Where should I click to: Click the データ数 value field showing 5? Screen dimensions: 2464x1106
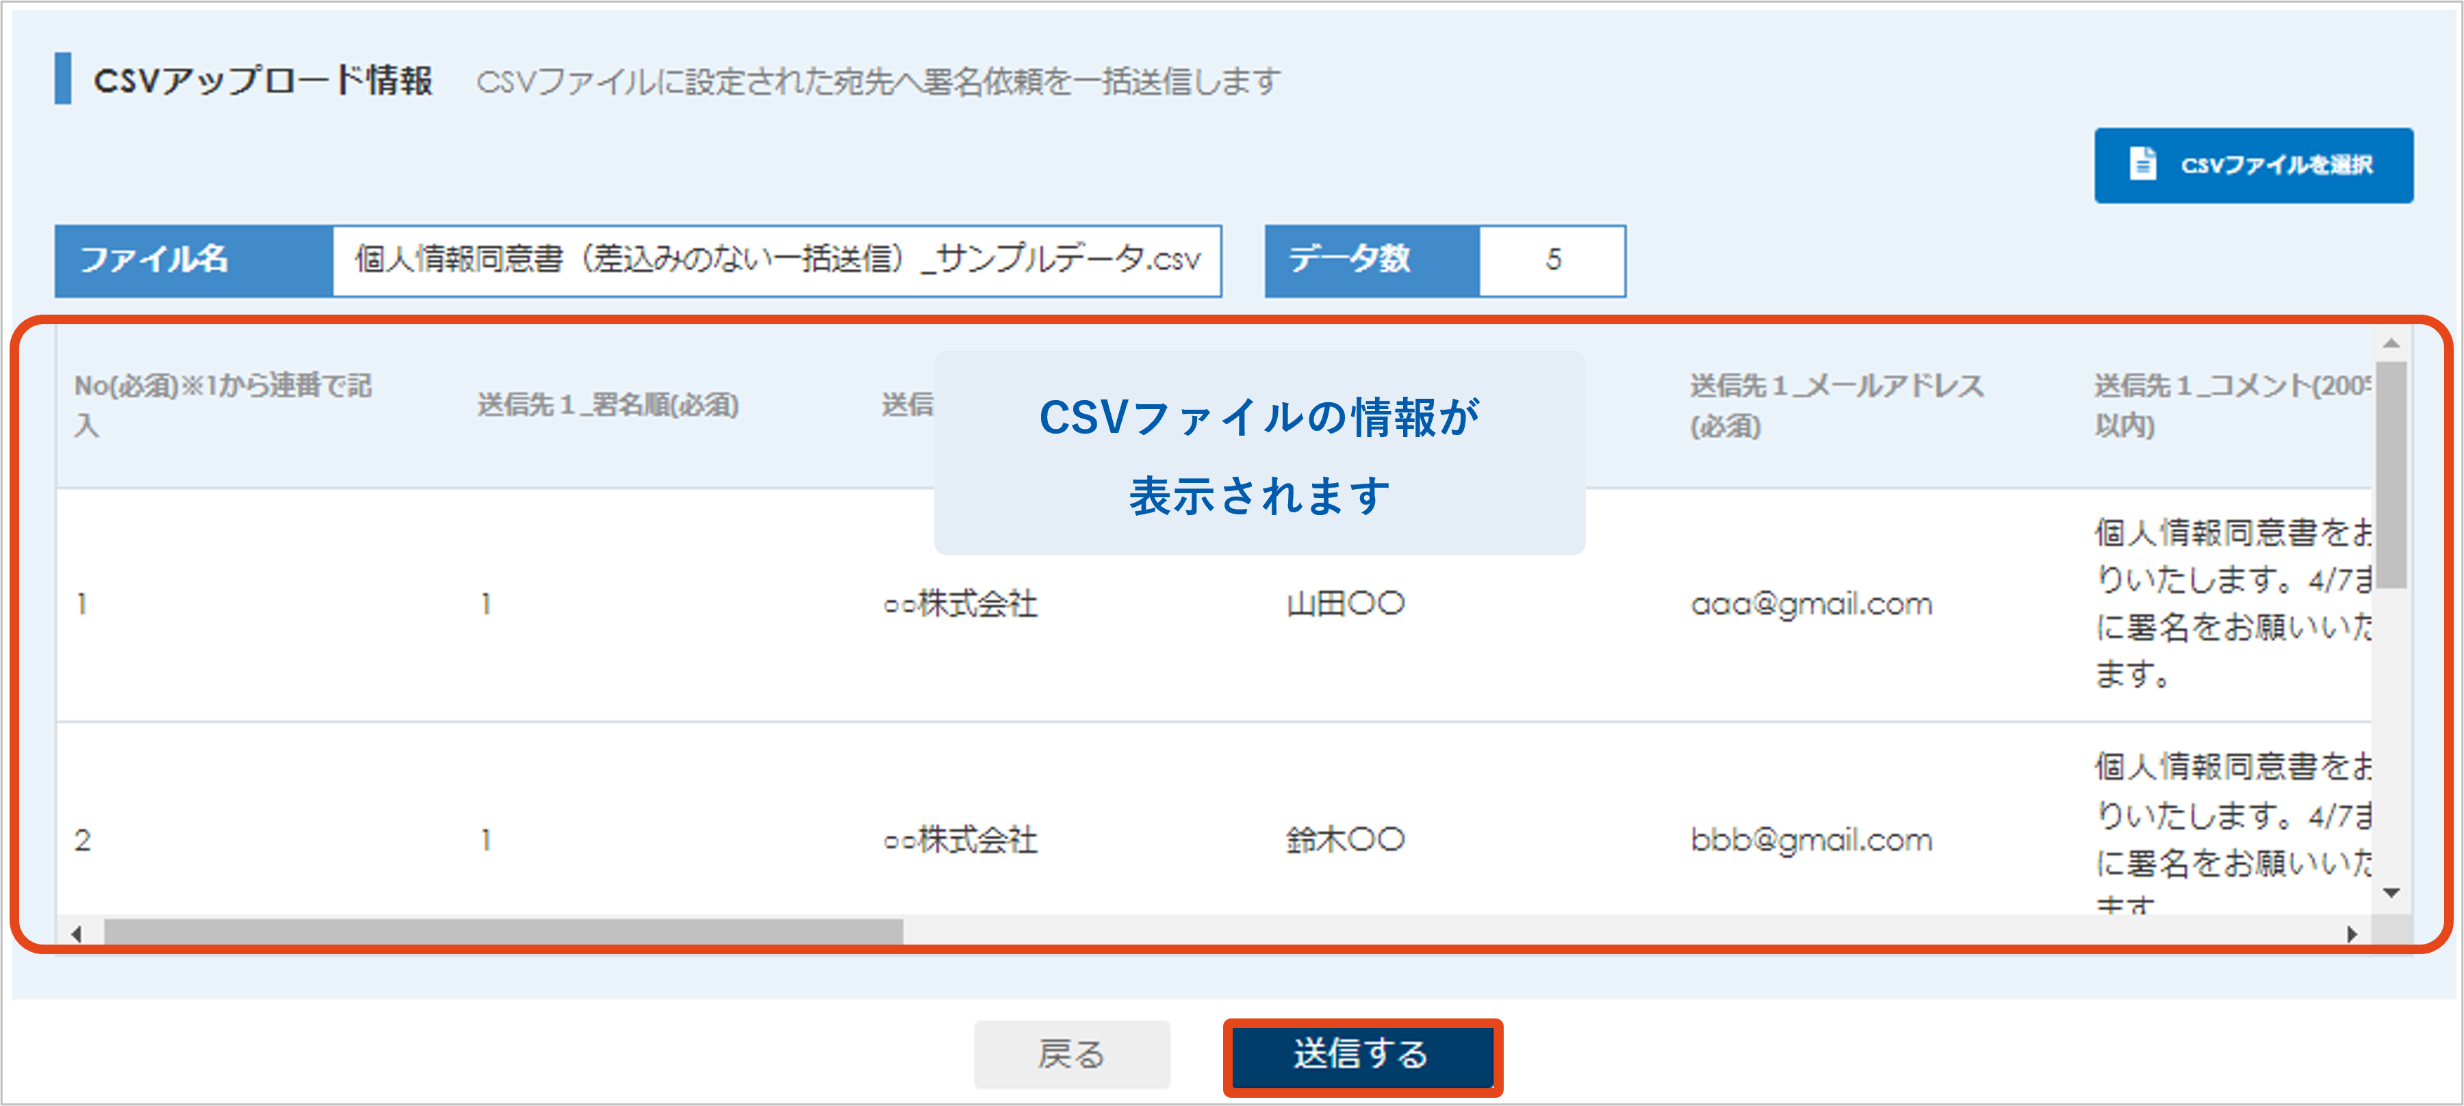(x=1550, y=260)
